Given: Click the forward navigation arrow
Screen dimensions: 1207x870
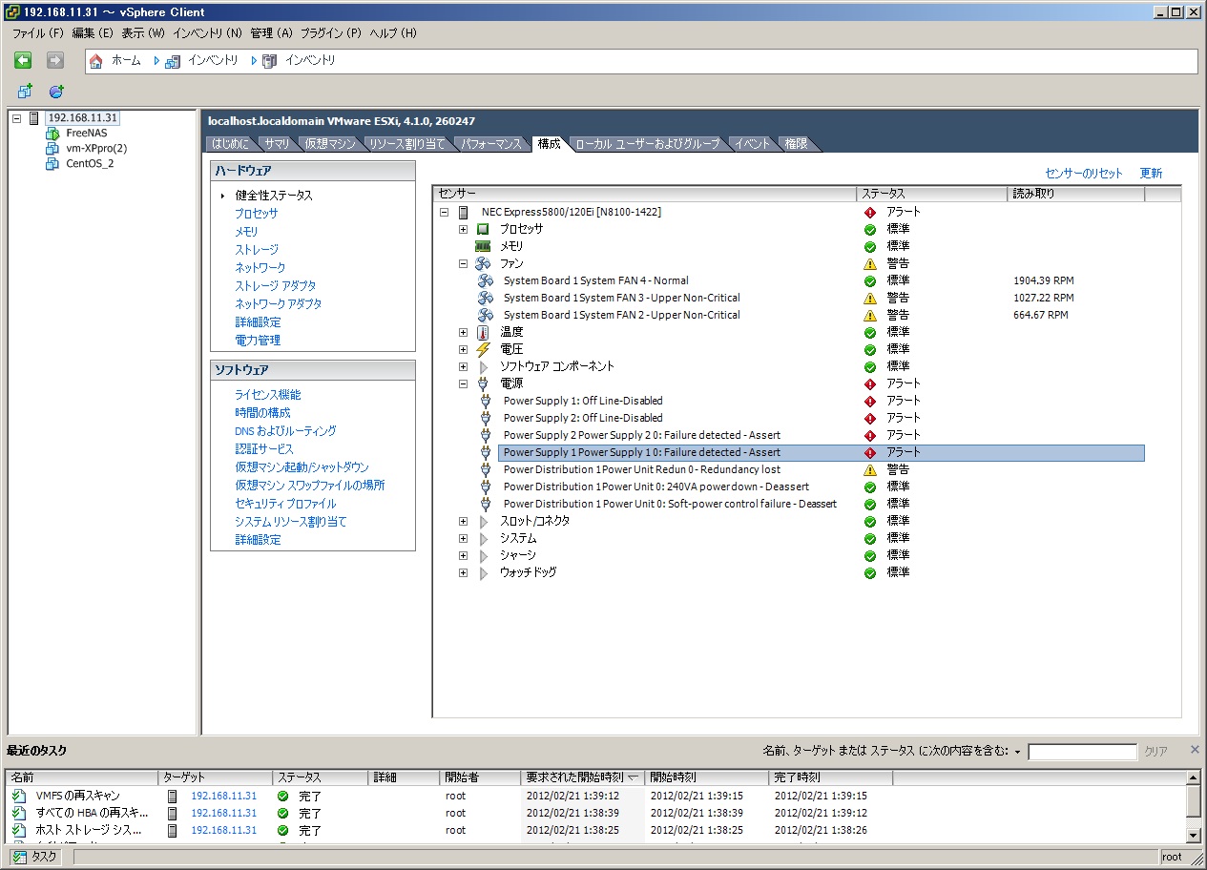Looking at the screenshot, I should pos(55,60).
